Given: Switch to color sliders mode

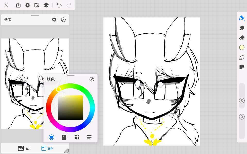Looking at the screenshot, I should click(89, 137).
